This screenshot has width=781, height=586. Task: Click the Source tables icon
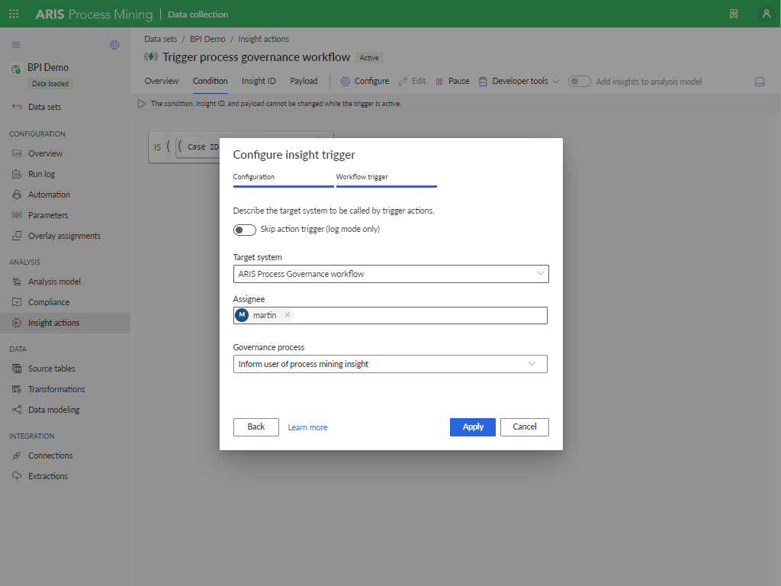point(17,369)
